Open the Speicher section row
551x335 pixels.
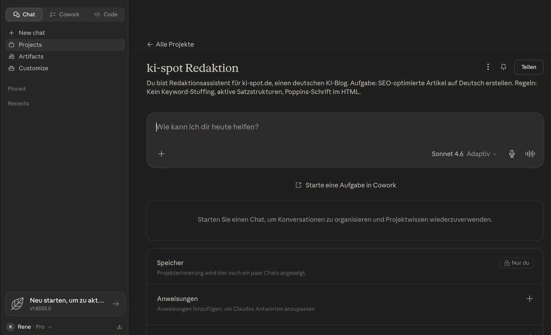[x=345, y=267]
